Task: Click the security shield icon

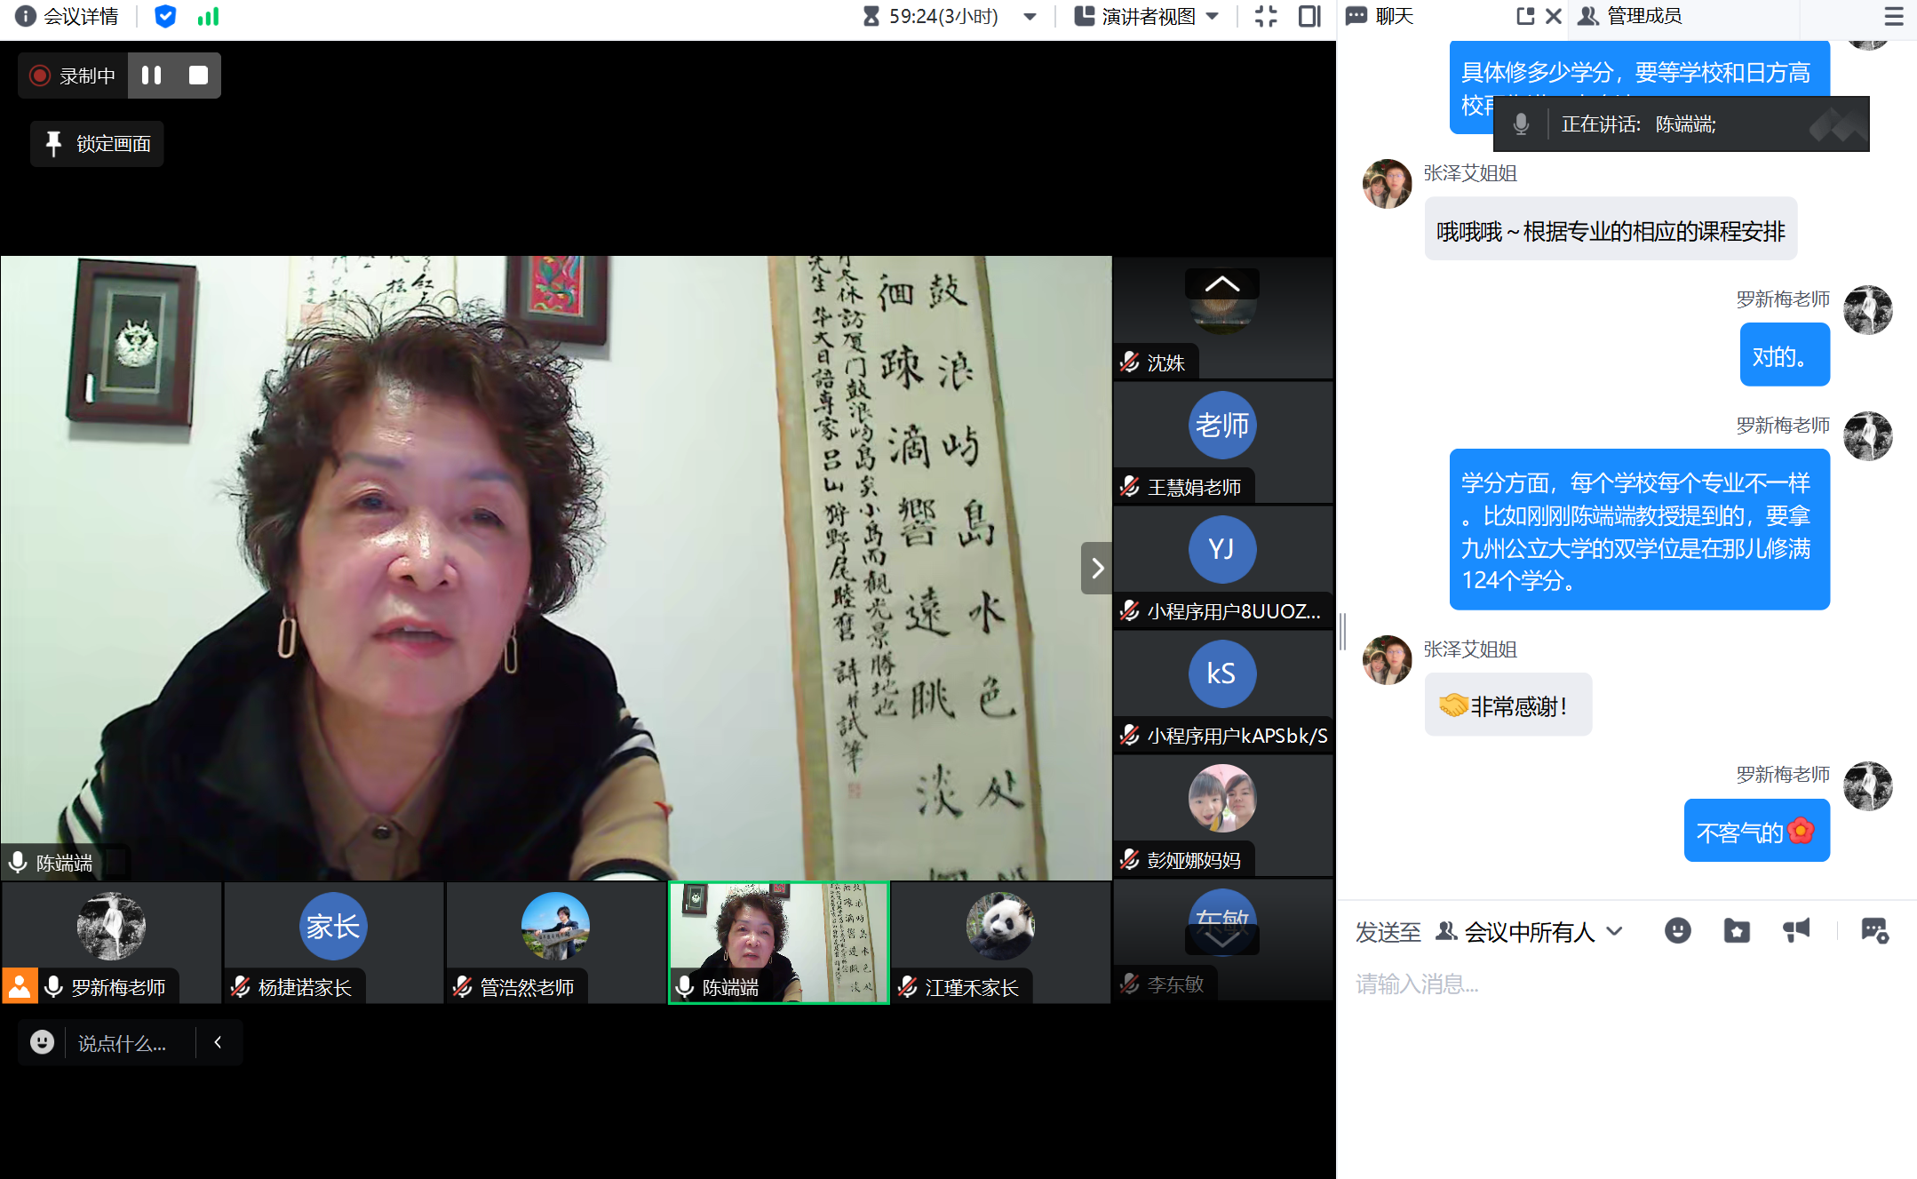Action: 165,16
